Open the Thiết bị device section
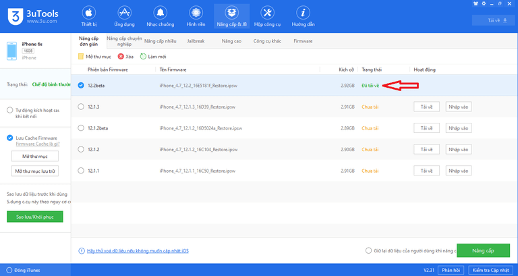The width and height of the screenshot is (518, 276). pos(89,17)
